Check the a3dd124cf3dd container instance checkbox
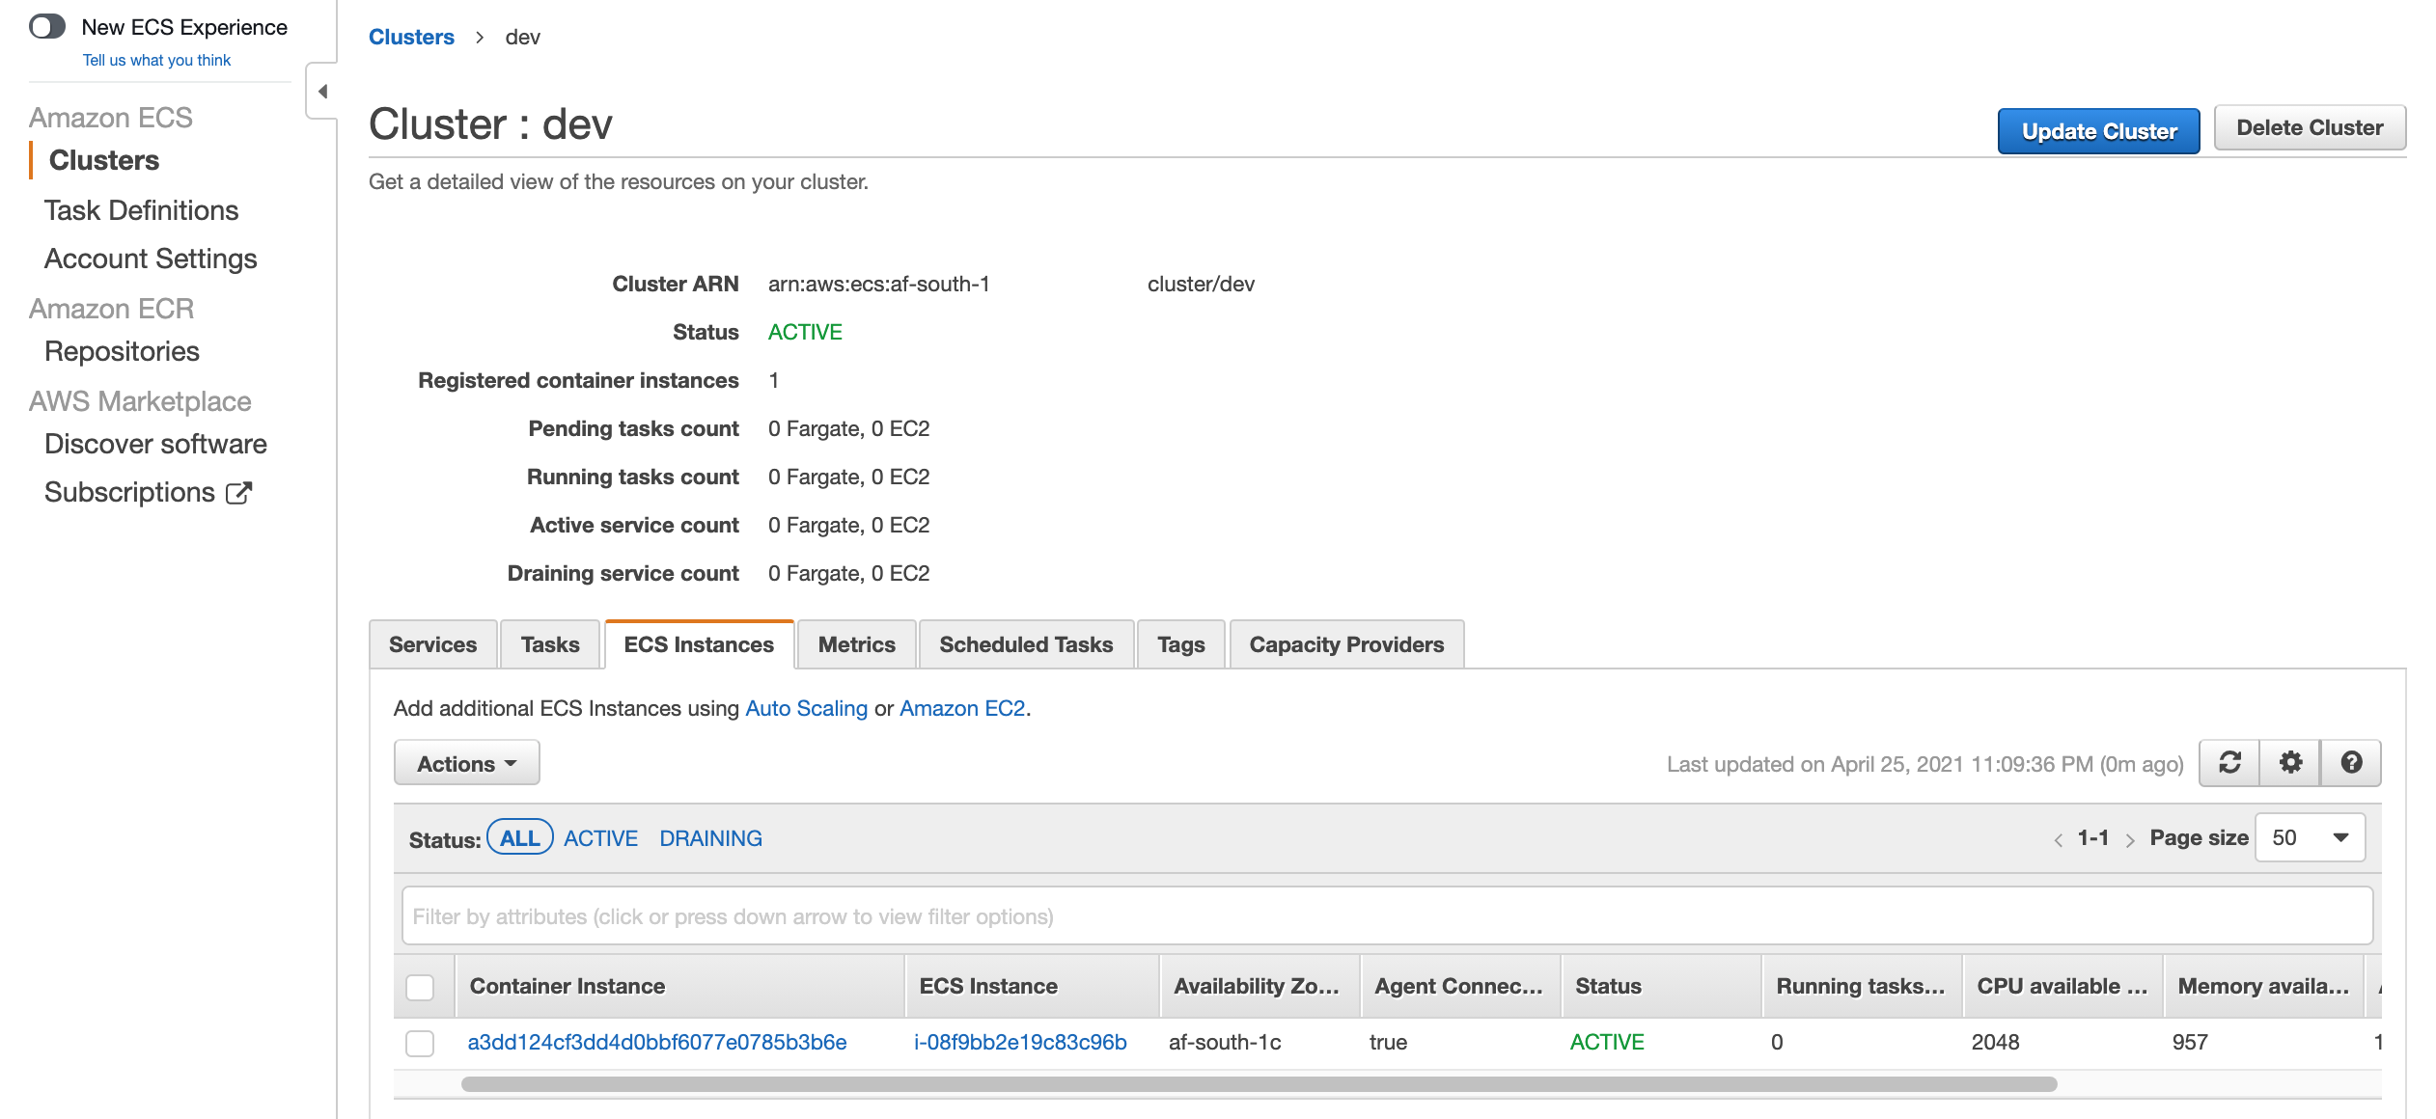Viewport: 2436px width, 1119px height. [x=420, y=1043]
